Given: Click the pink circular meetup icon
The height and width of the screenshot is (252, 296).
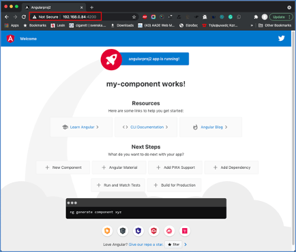Looking at the screenshot, I should coord(169,231).
